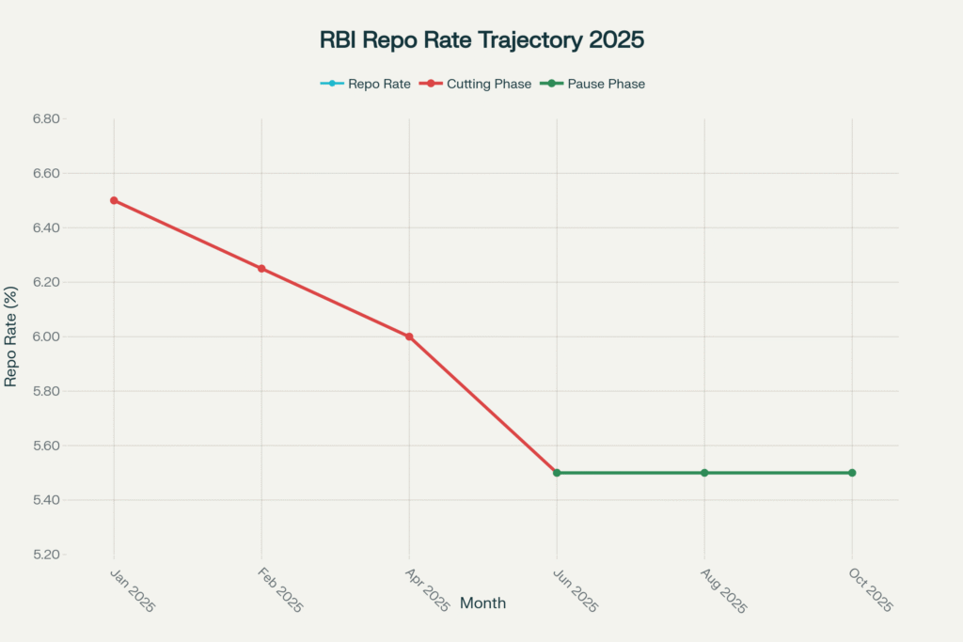Click the Oct 2025 green data point
The height and width of the screenshot is (642, 963).
click(x=852, y=473)
